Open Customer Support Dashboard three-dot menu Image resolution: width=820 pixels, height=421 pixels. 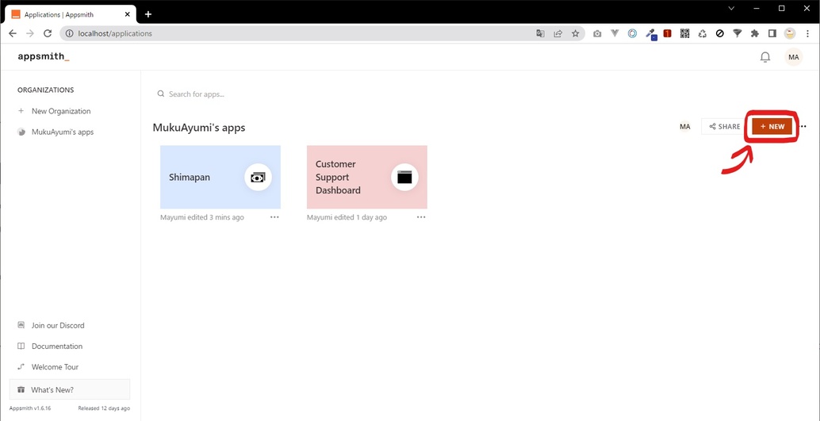(x=421, y=217)
